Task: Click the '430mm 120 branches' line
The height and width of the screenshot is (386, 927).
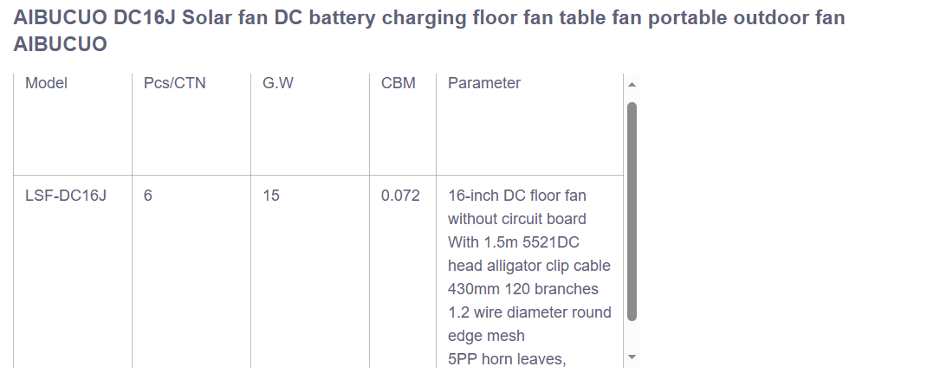Action: 523,289
